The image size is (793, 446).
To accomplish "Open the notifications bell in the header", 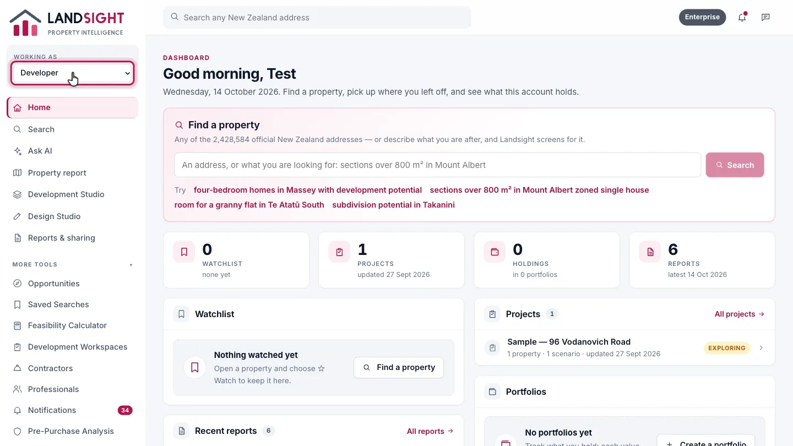I will [x=742, y=17].
